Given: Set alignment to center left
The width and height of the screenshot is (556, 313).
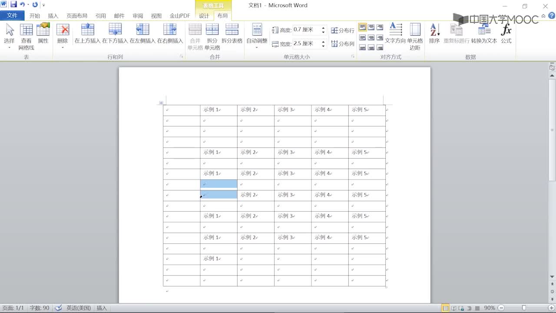Looking at the screenshot, I should pyautogui.click(x=363, y=37).
